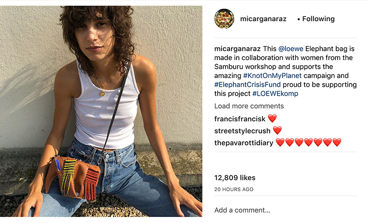Click the heart emoji after francisfrancisk

[x=272, y=118]
